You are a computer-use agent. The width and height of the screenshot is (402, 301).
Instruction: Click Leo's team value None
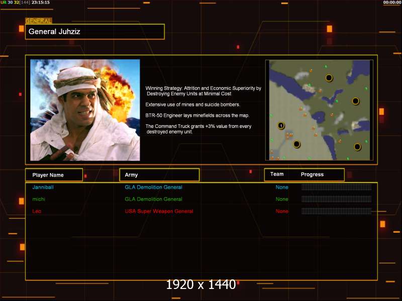(x=282, y=211)
